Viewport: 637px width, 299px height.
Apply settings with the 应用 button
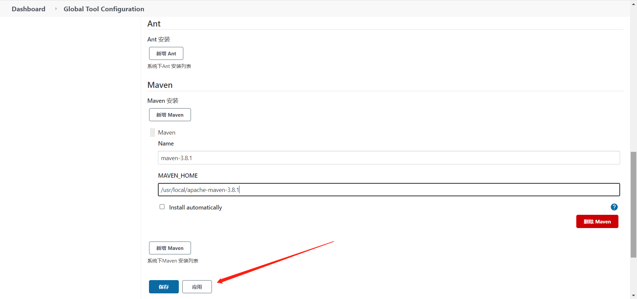[x=197, y=287]
